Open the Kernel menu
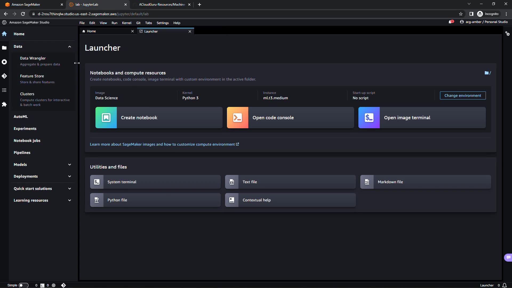Image resolution: width=512 pixels, height=288 pixels. 127,23
